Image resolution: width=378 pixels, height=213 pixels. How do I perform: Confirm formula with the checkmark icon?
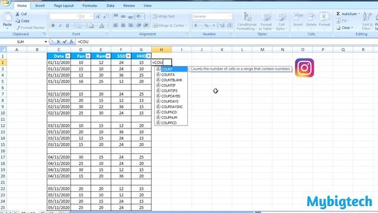(64, 42)
